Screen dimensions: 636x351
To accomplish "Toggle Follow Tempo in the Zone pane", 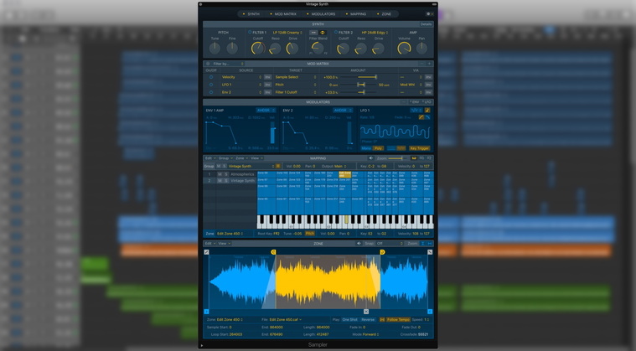I will 398,319.
